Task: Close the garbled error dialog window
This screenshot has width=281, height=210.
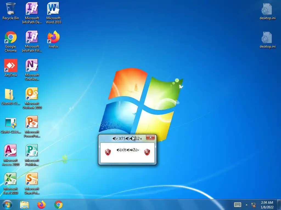Action: tap(150, 137)
